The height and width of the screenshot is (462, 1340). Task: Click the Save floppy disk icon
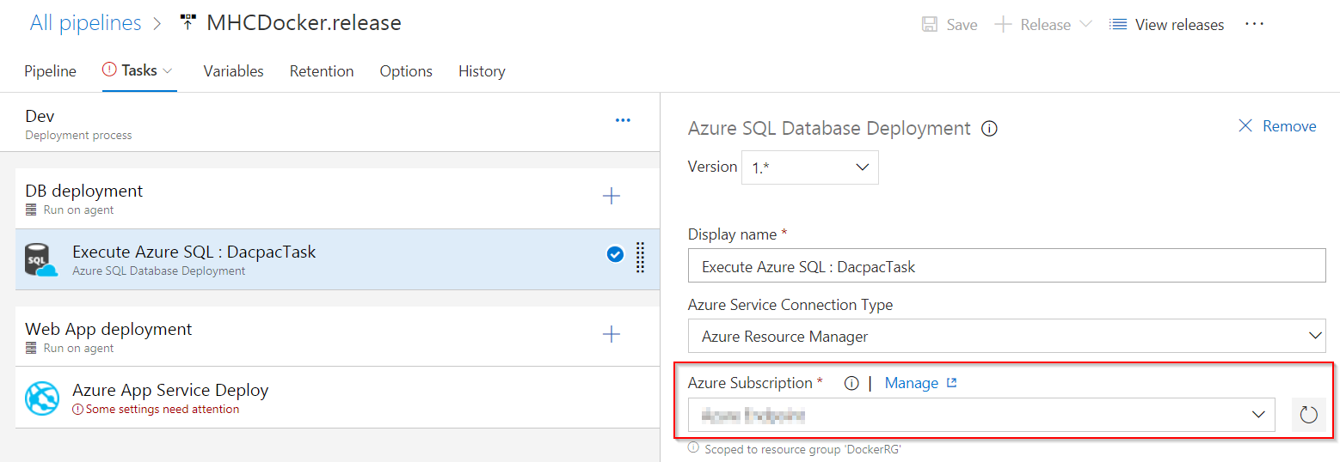[x=929, y=25]
